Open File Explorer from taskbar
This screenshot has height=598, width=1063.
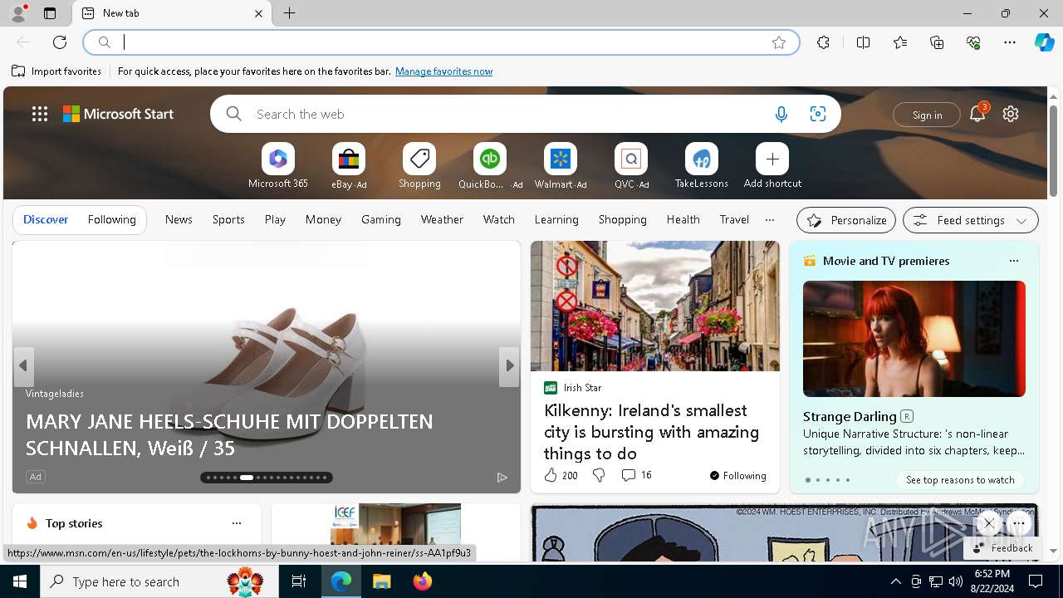tap(381, 581)
